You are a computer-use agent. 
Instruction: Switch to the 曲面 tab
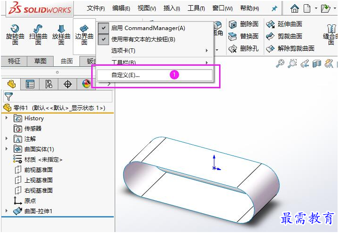tap(67, 61)
